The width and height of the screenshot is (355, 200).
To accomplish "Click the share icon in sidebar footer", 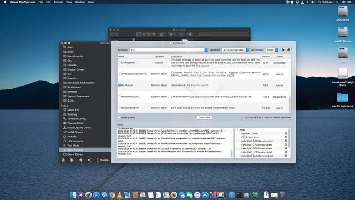I will (x=89, y=160).
